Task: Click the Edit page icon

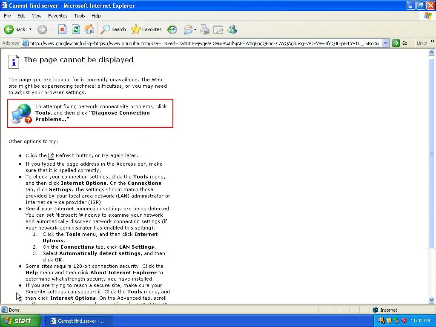Action: tap(218, 29)
